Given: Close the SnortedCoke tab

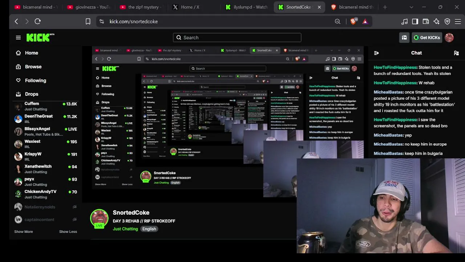Looking at the screenshot, I should click(x=319, y=7).
